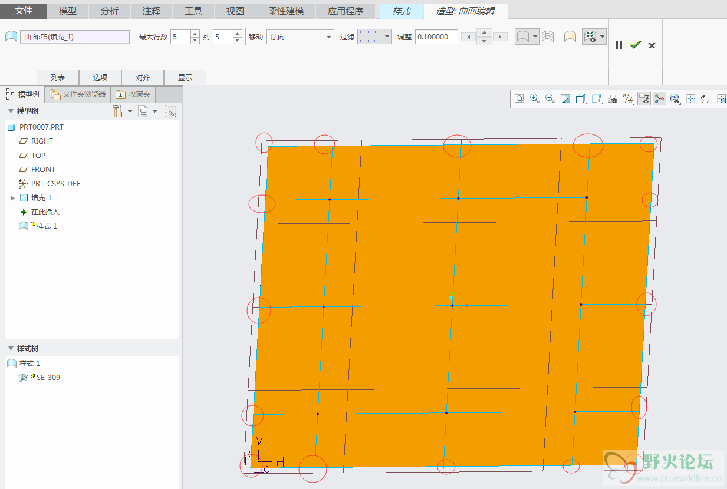Switch to the 分析 ribbon tab

[x=110, y=11]
